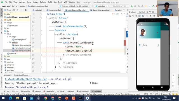Image resolution: width=179 pixels, height=101 pixels.
Task: Open the Problems tool window
Action: pyautogui.click(x=25, y=91)
